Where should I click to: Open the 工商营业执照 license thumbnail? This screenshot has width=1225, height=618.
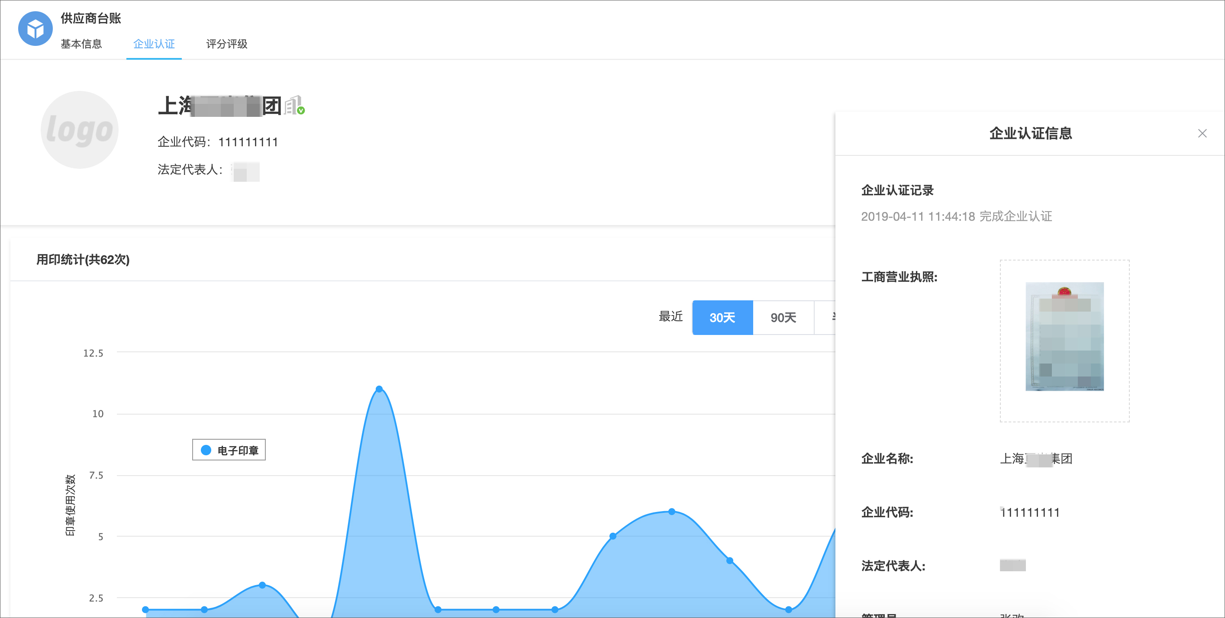tap(1064, 336)
